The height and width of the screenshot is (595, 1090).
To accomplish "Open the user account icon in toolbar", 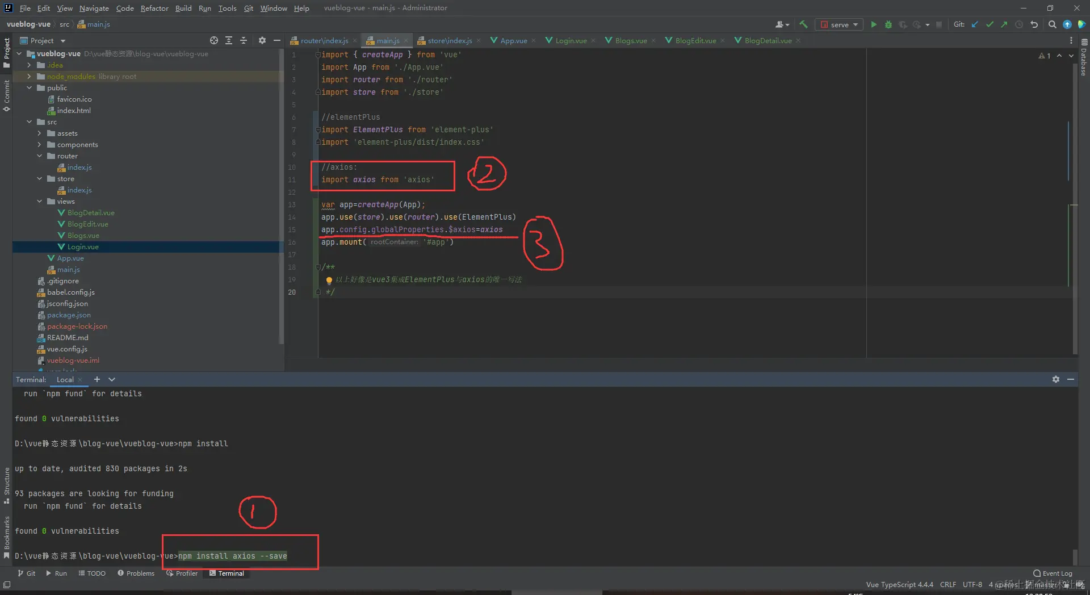I will [x=782, y=24].
